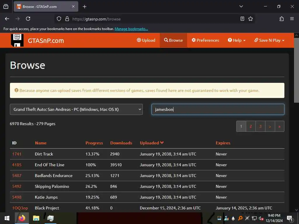The height and width of the screenshot is (224, 299).
Task: Open the Firefox hamburger application menu
Action: [x=292, y=19]
